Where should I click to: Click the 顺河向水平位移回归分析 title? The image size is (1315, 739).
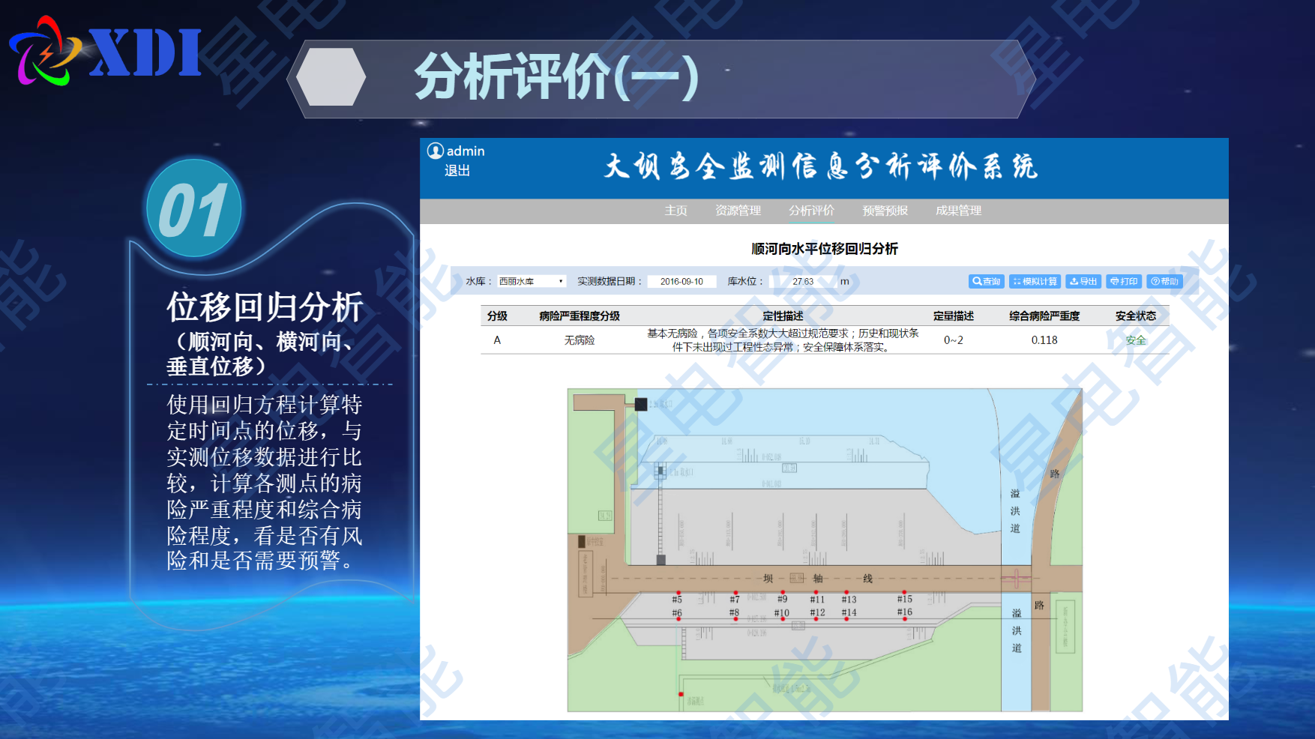[824, 249]
